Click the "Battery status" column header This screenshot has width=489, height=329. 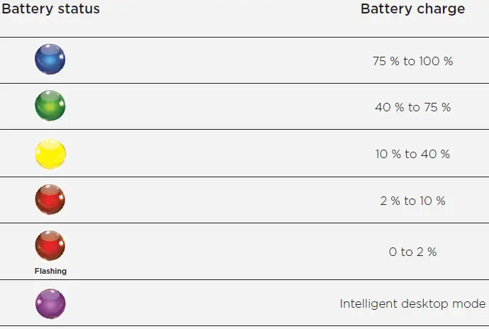50,9
